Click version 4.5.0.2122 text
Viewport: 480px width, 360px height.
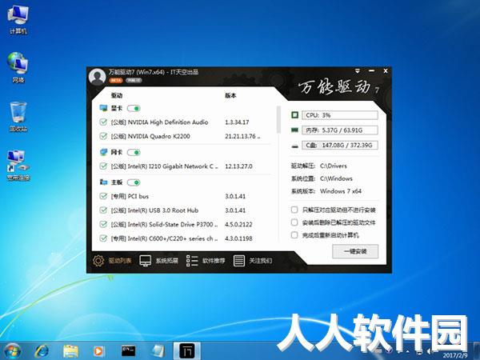(x=238, y=224)
